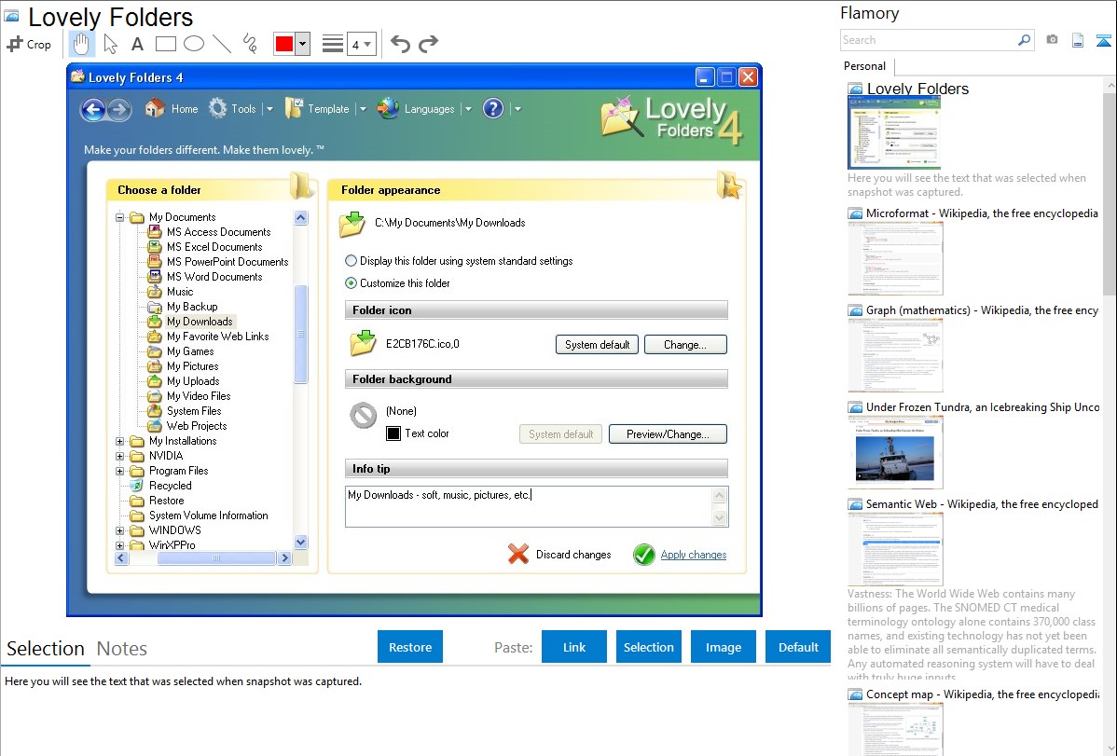The width and height of the screenshot is (1117, 756).
Task: Click the Restore button
Action: (410, 647)
